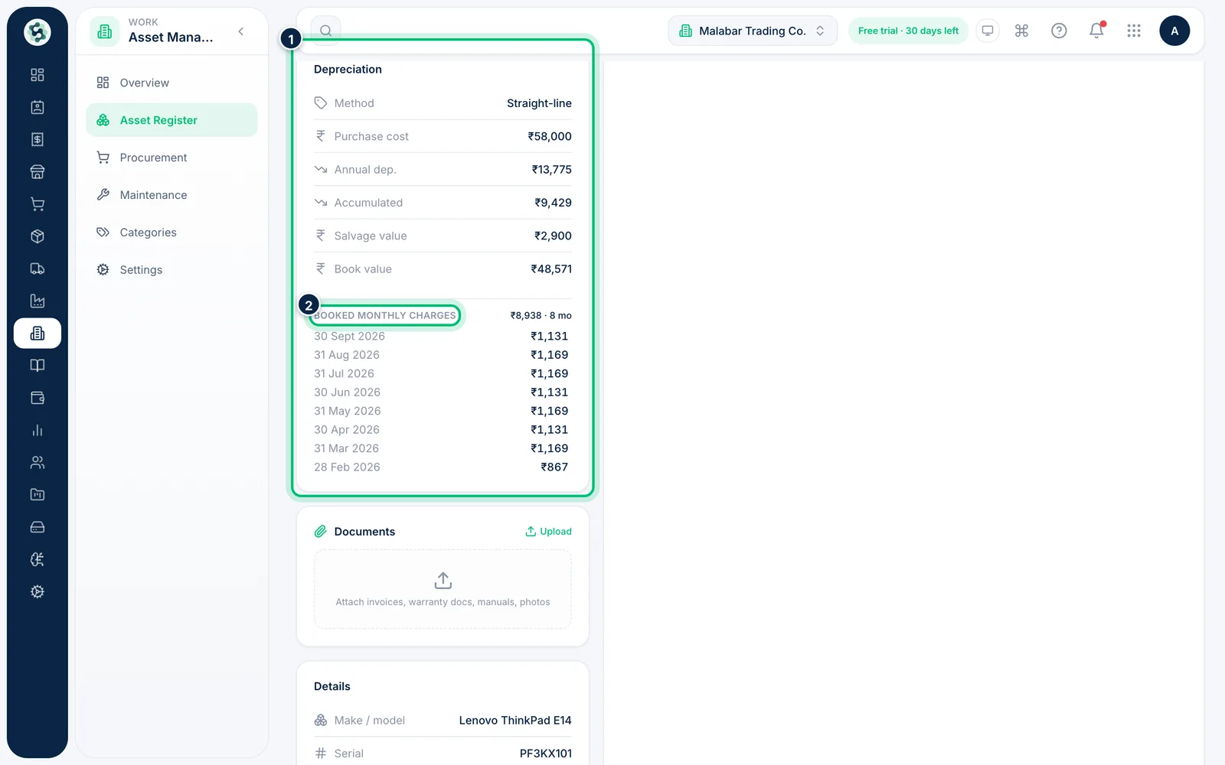Click the 31 Aug 2026 monthly charge row
Screen dimensions: 1225x765
click(443, 355)
